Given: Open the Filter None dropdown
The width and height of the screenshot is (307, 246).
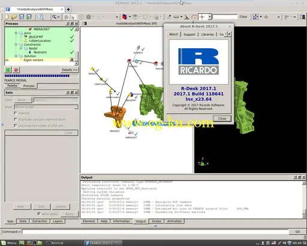Looking at the screenshot, I should click(x=23, y=100).
